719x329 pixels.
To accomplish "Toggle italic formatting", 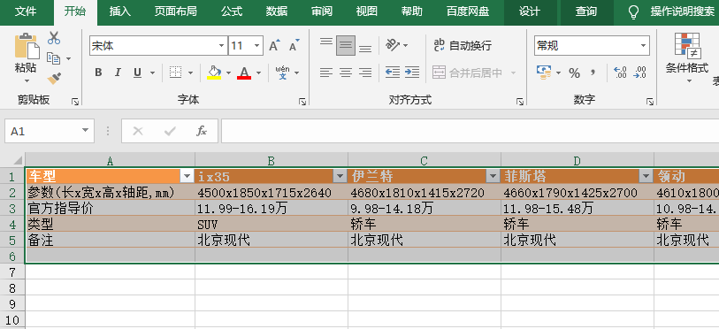I will tap(118, 73).
